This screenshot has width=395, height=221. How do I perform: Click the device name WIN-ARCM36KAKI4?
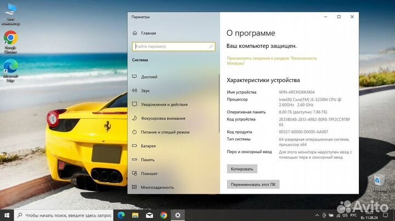click(296, 92)
